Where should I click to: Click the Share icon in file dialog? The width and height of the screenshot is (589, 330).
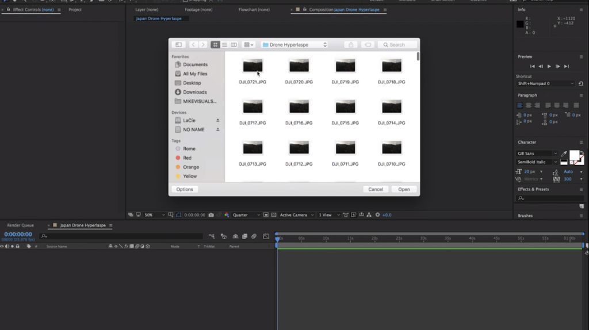[351, 45]
